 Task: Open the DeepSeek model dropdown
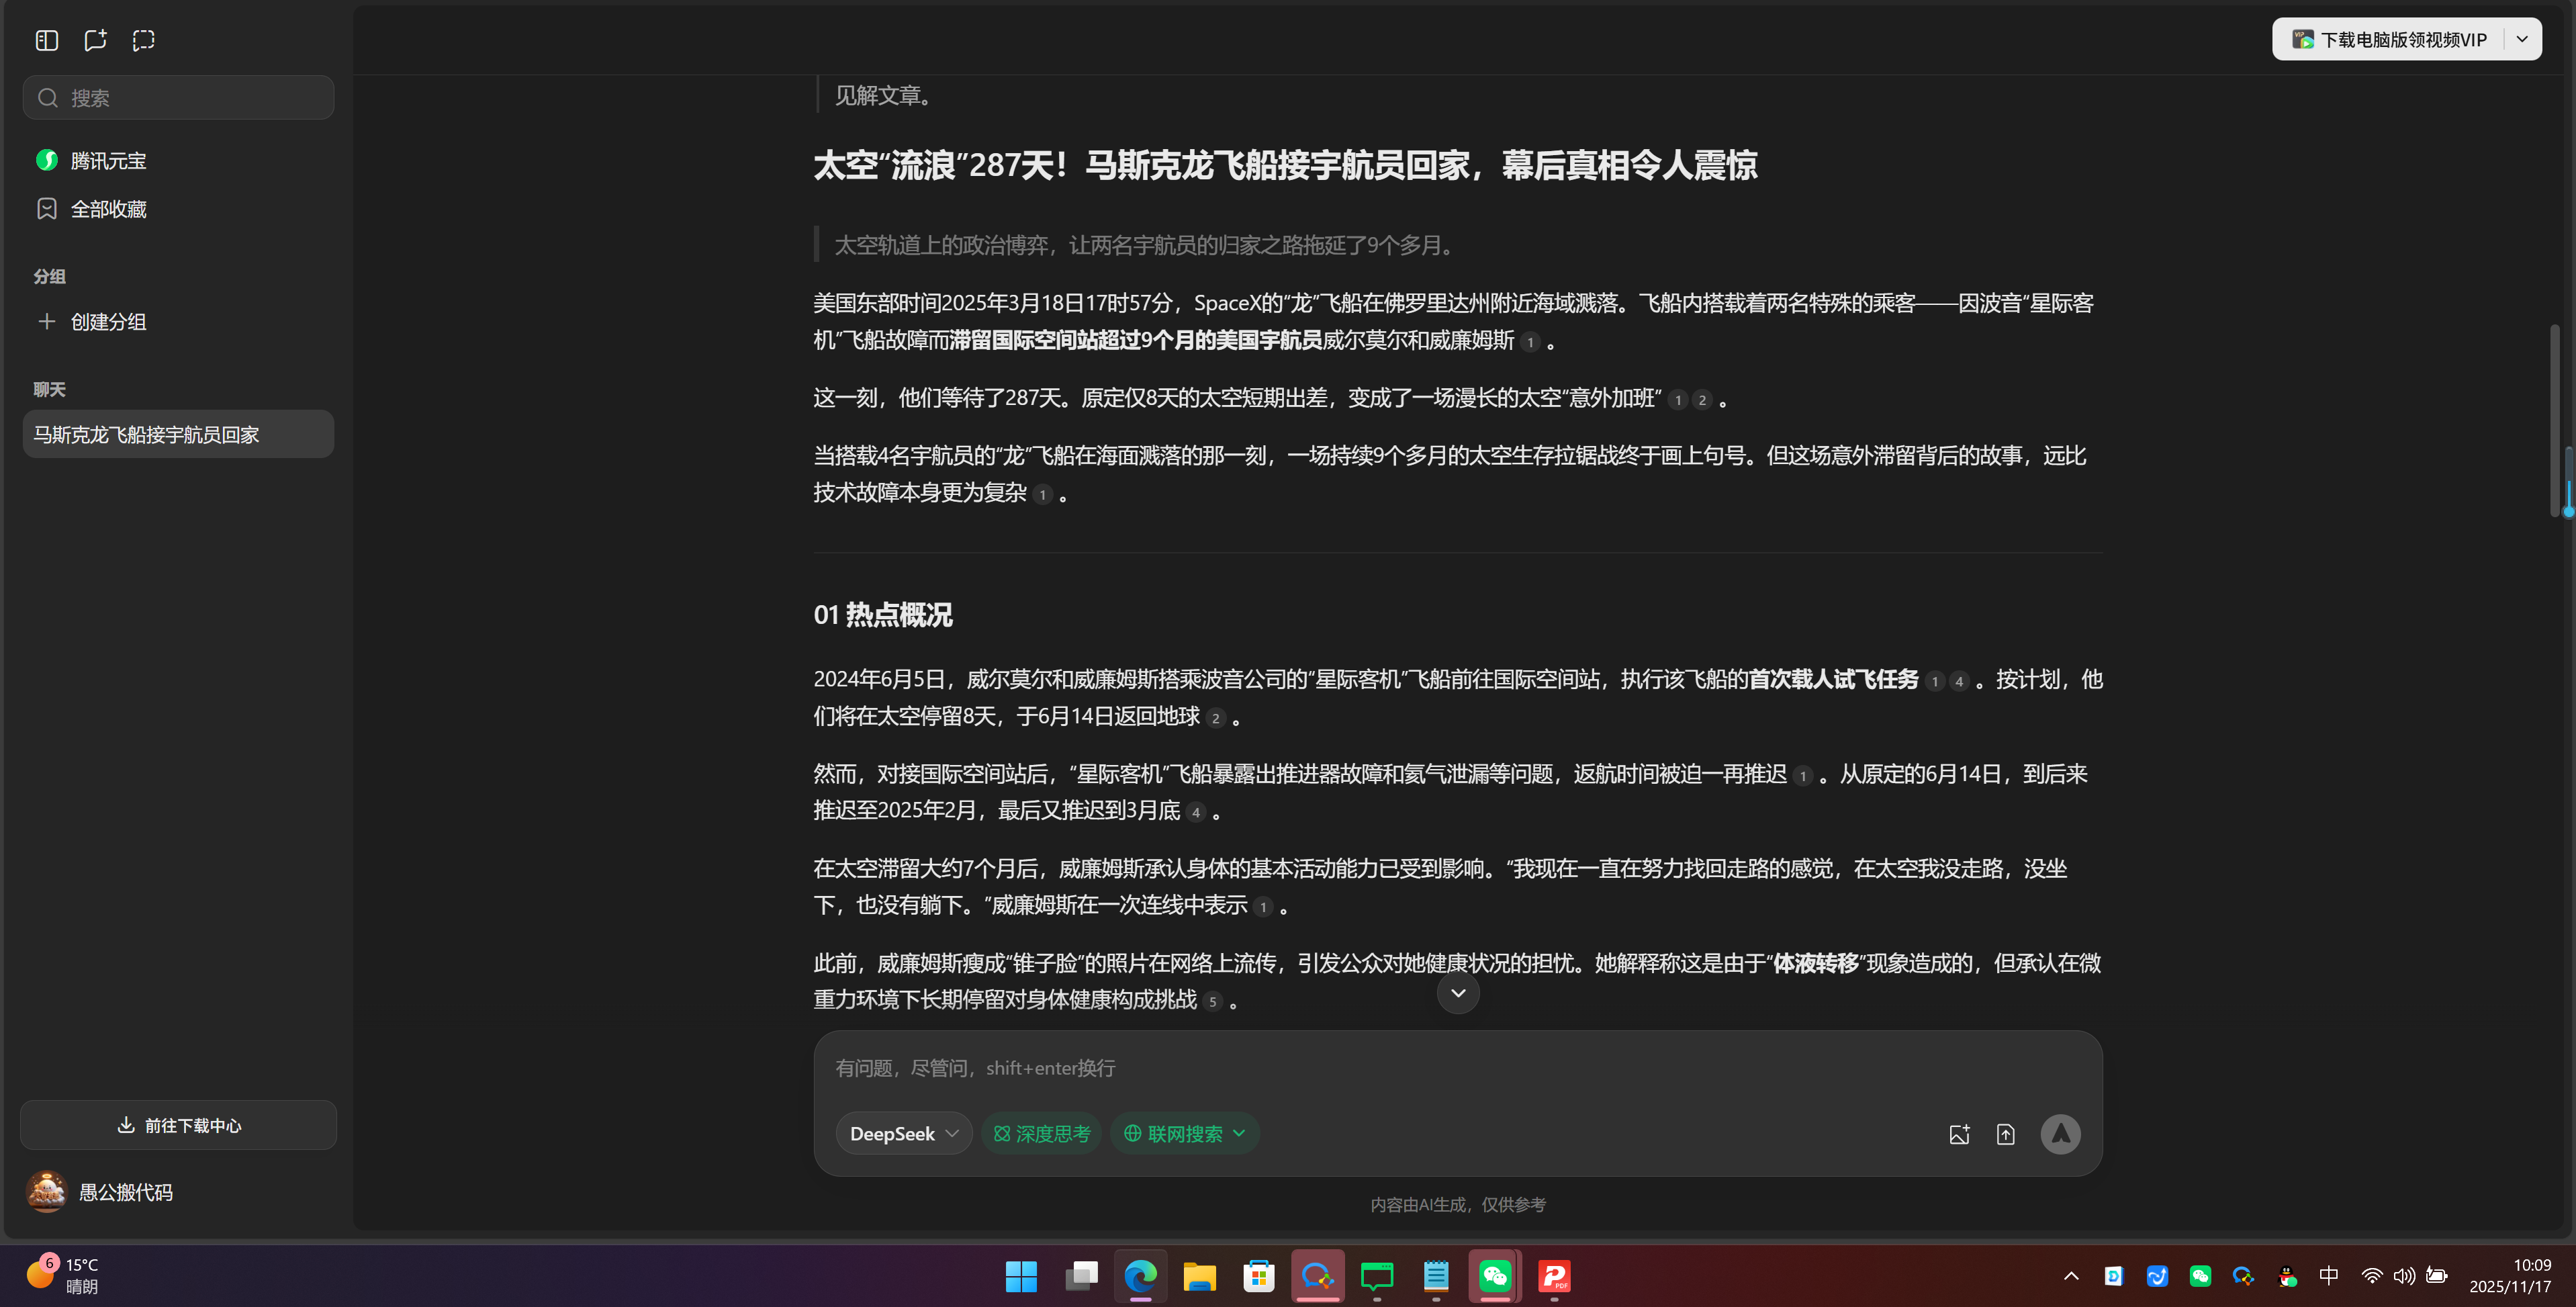[x=903, y=1133]
